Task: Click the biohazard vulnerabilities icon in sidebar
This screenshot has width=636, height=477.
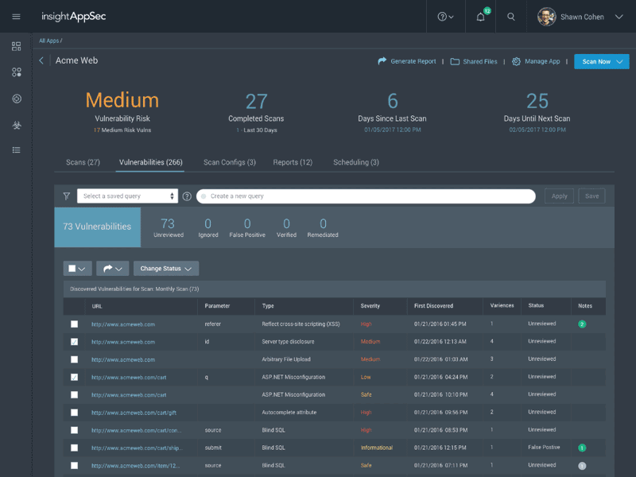Action: [15, 125]
